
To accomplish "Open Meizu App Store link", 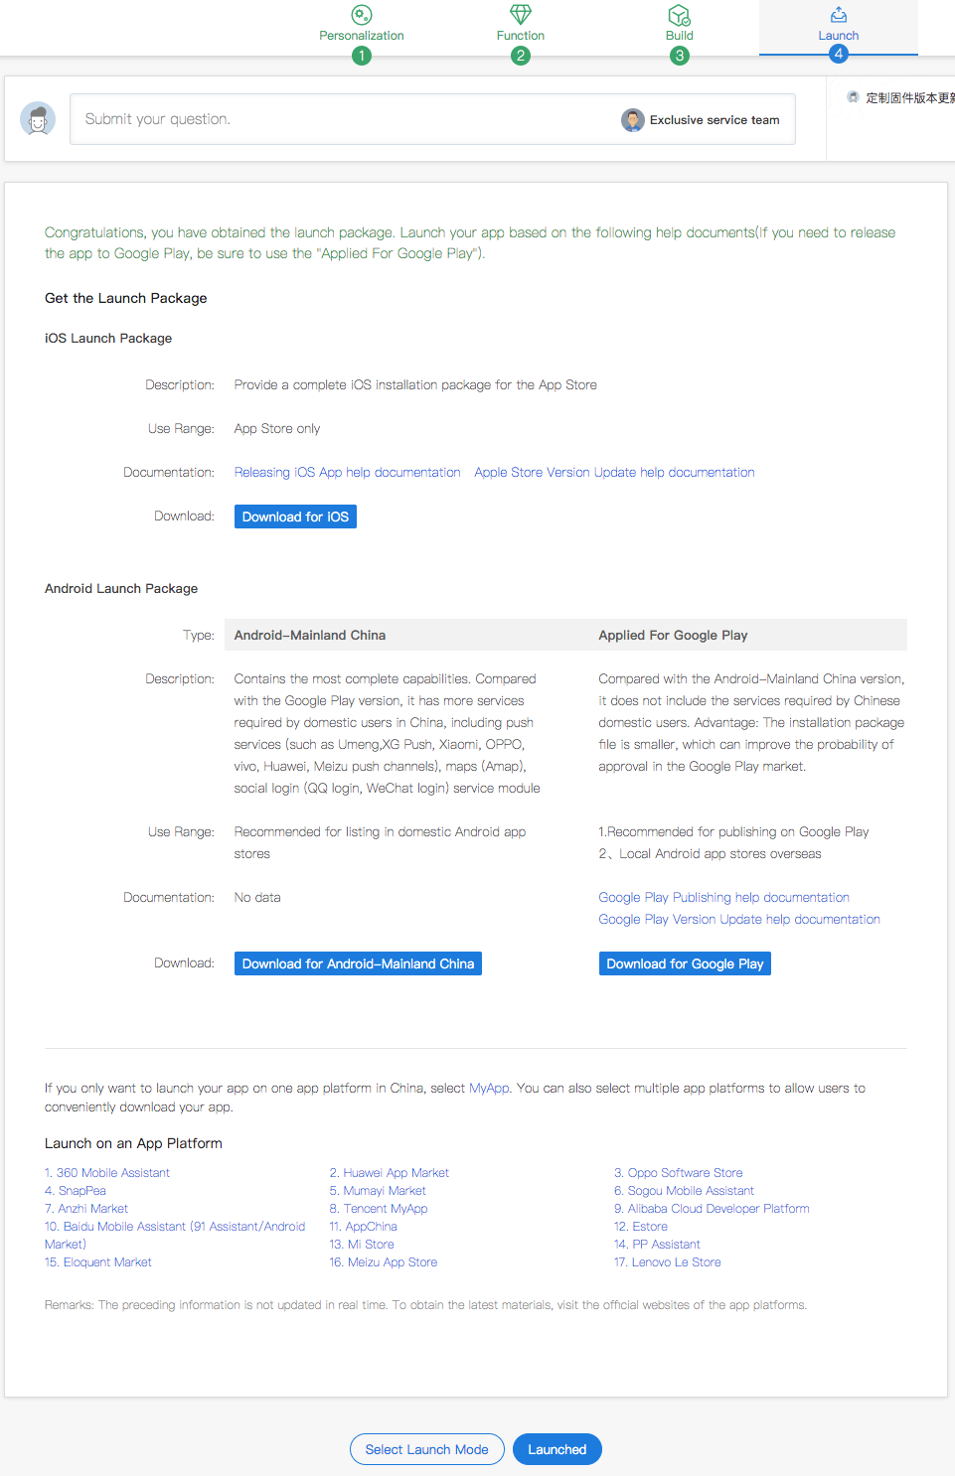I will pyautogui.click(x=384, y=1262).
